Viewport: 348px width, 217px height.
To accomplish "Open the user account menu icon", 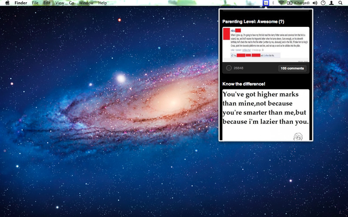I will click(331, 3).
